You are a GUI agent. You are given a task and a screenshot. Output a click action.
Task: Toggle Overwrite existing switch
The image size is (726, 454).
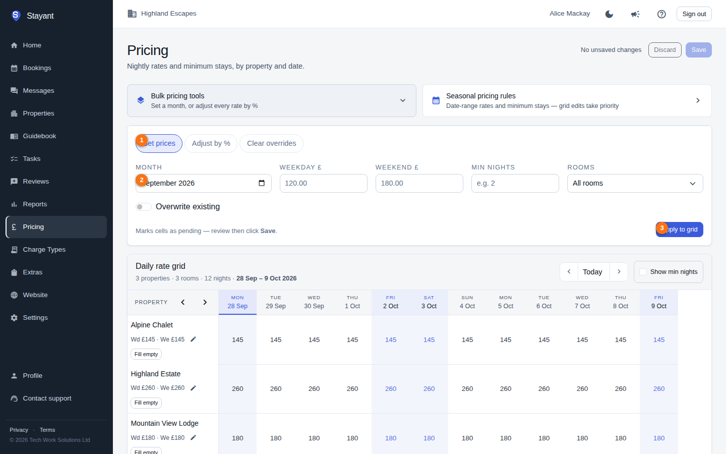pos(144,207)
